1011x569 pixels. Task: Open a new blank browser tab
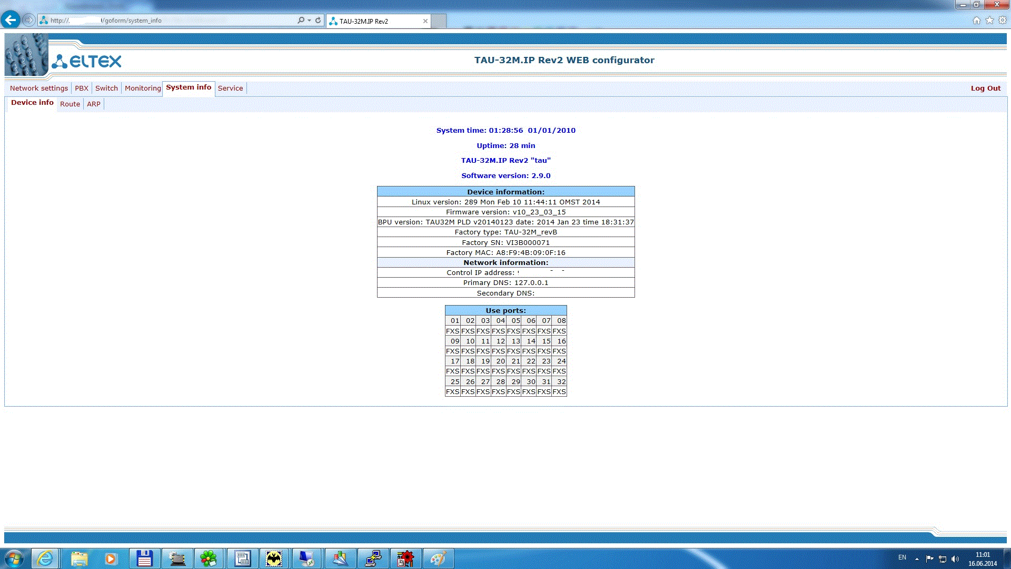439,21
